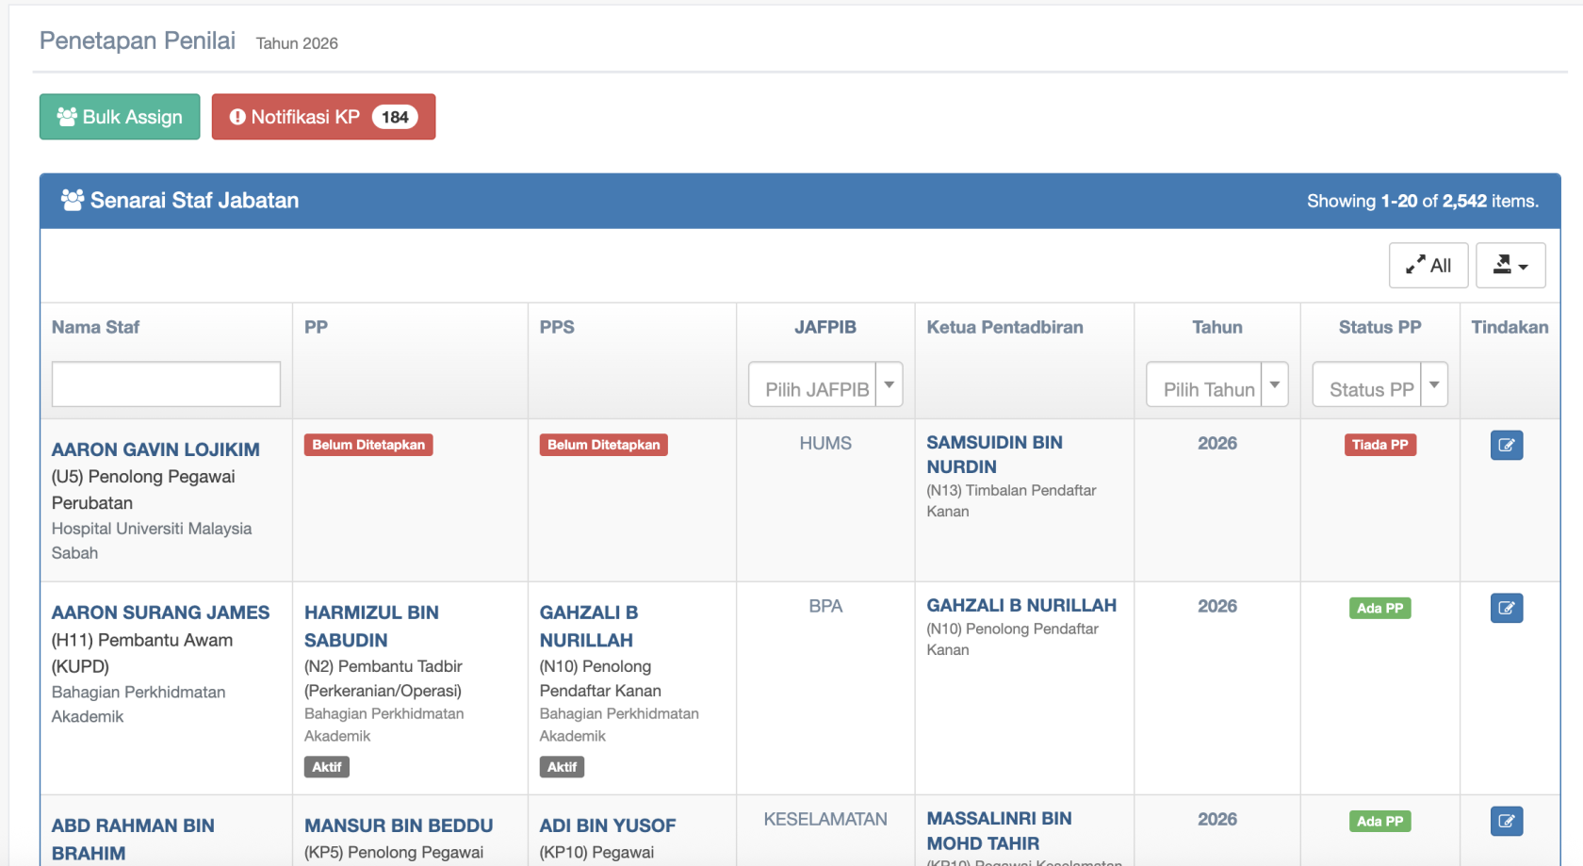
Task: Open the export dropdown menu
Action: [1510, 266]
